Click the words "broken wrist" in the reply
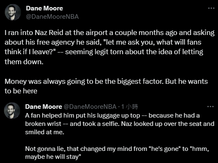The width and height of the screenshot is (218, 163). [43, 124]
